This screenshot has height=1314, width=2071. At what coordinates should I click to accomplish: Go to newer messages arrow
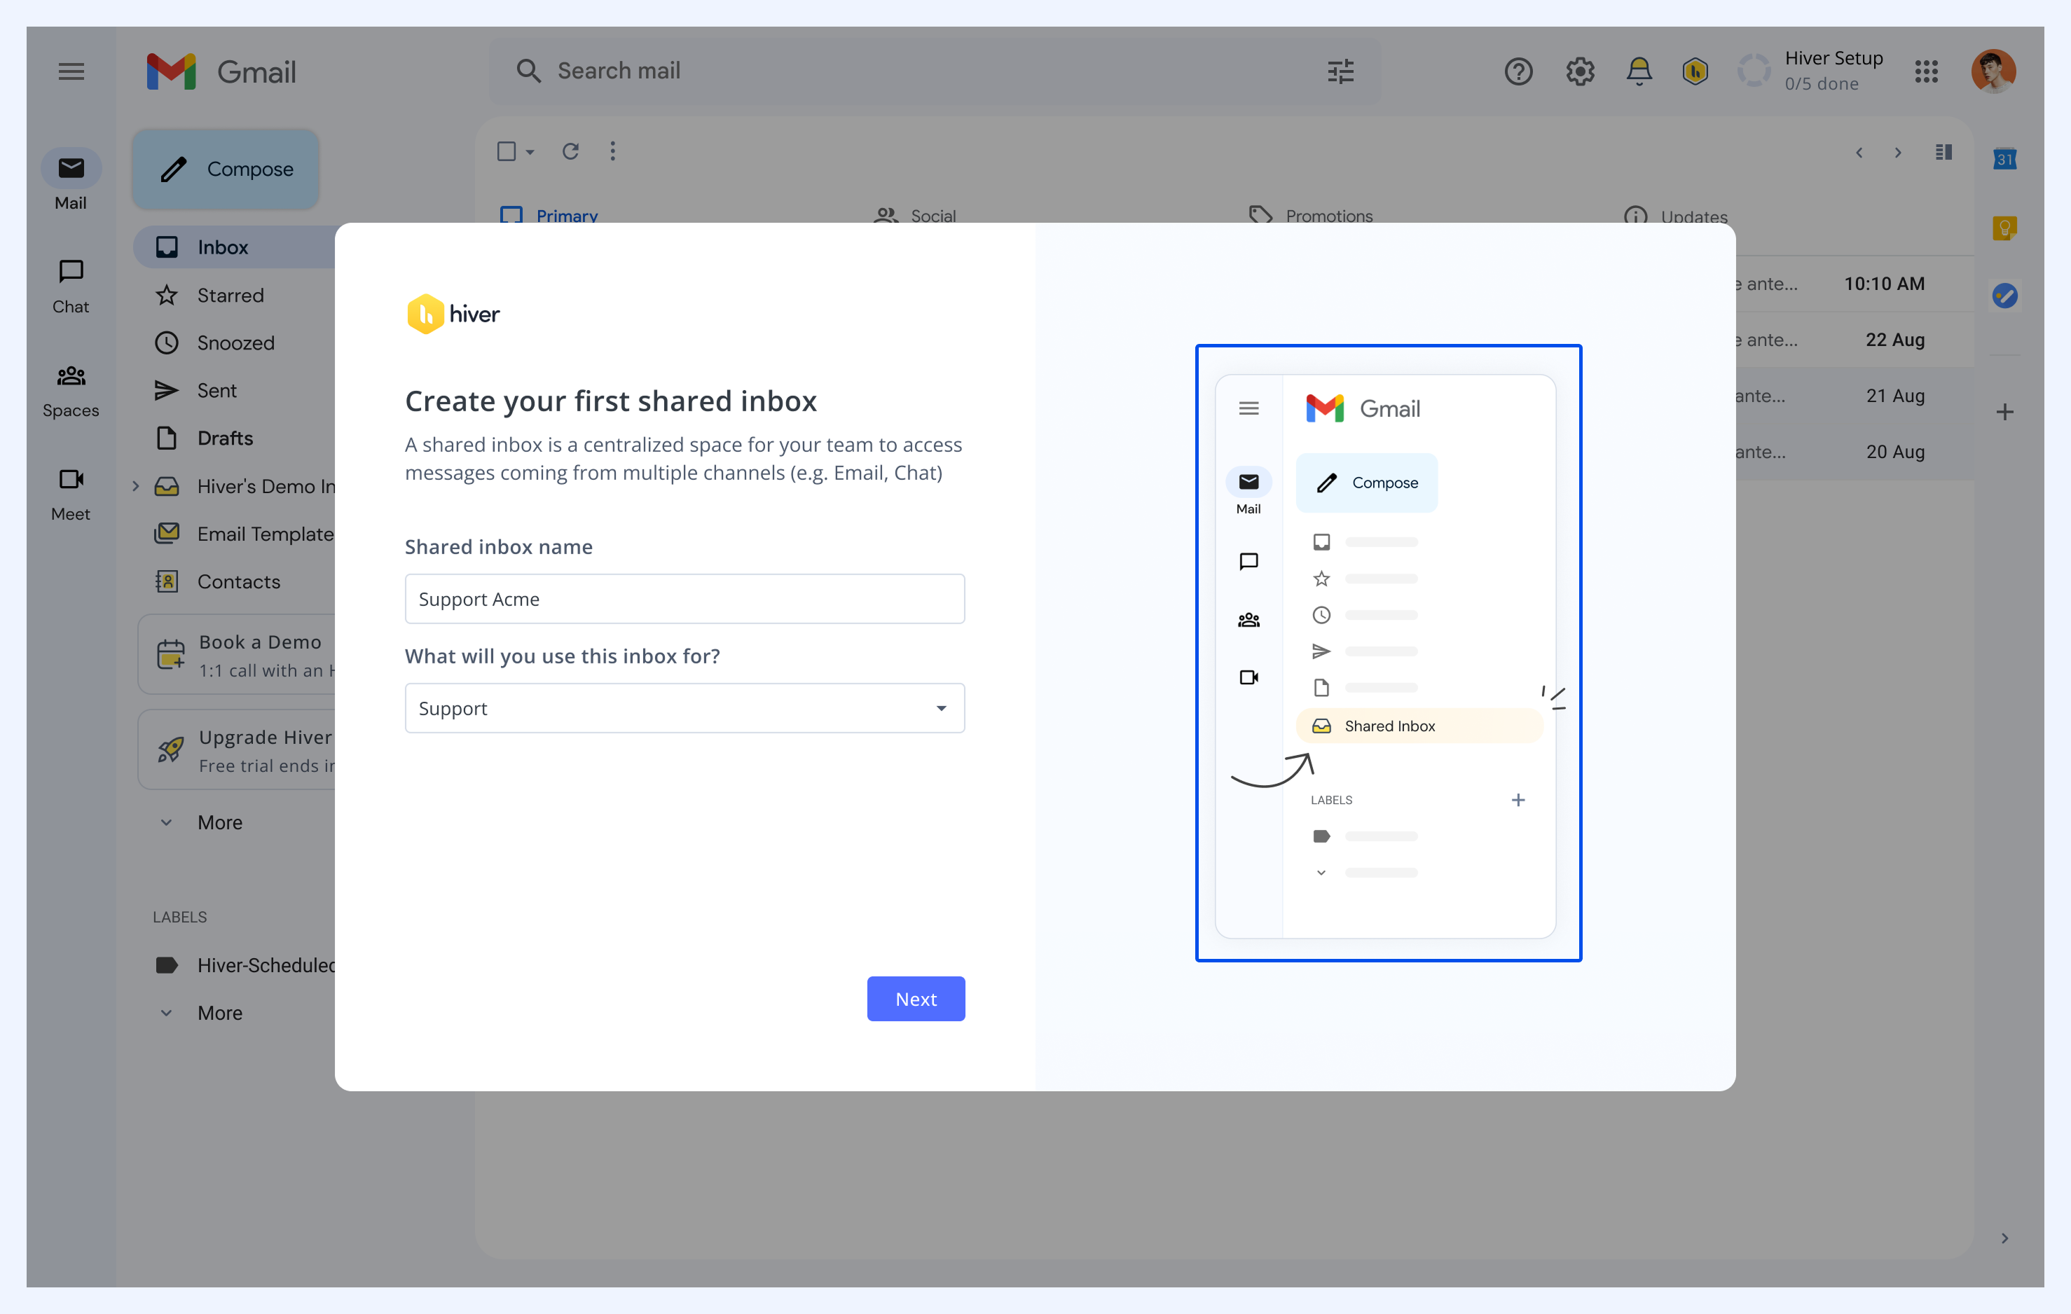pos(1859,152)
